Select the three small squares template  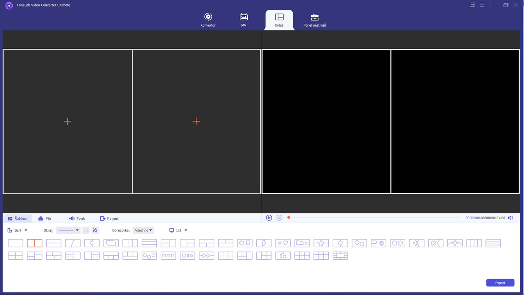point(168,256)
